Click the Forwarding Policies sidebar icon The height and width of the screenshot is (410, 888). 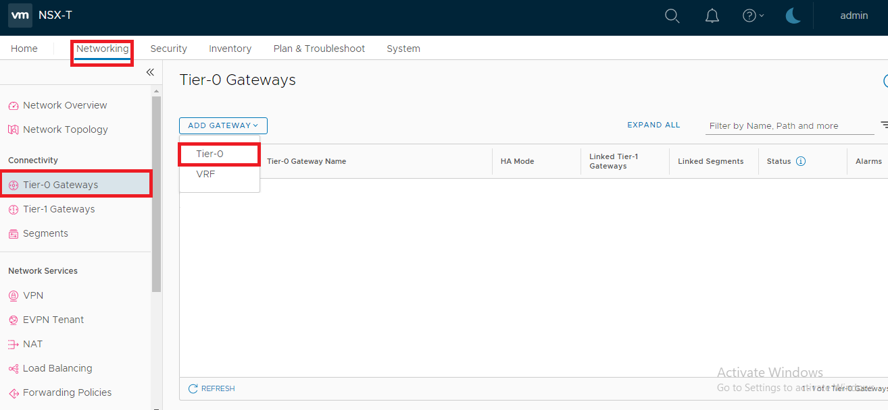pos(14,393)
